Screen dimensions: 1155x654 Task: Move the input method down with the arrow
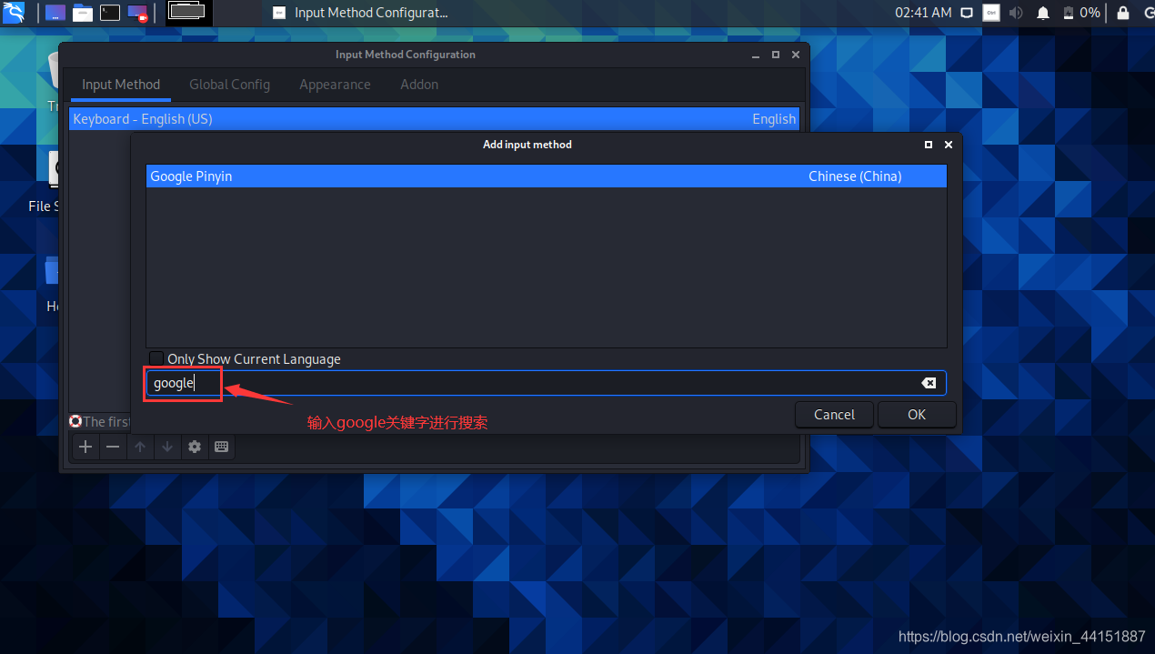tap(167, 447)
